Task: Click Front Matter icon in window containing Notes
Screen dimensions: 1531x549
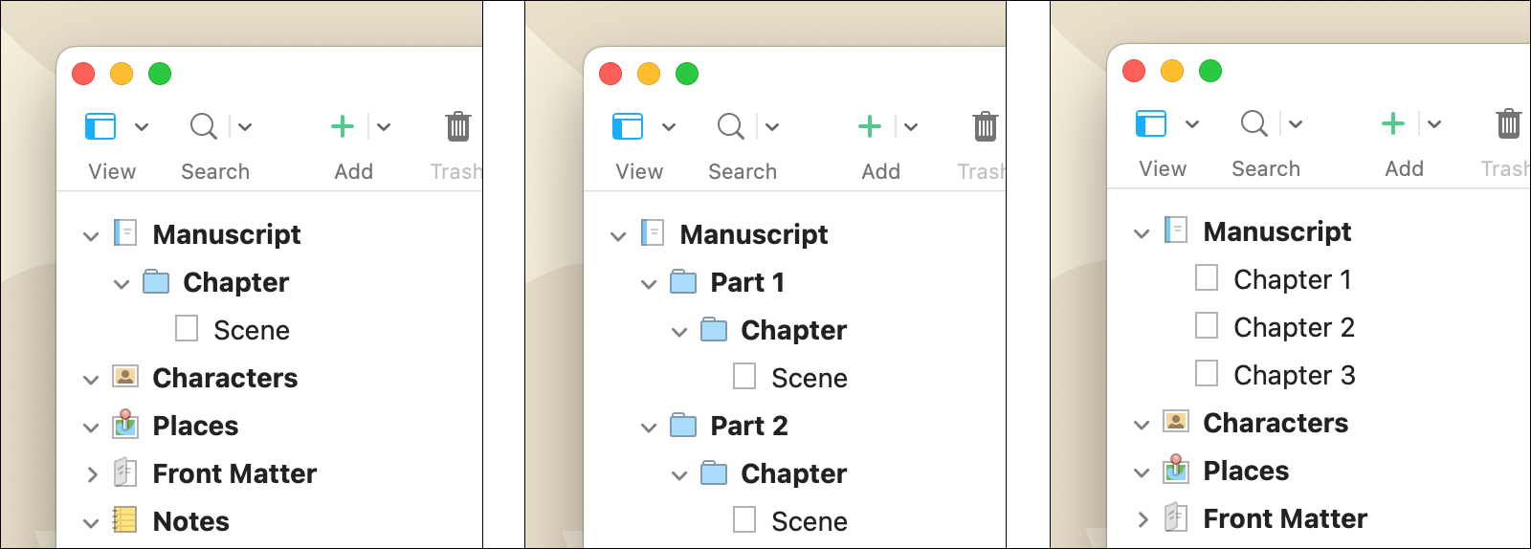Action: click(124, 472)
